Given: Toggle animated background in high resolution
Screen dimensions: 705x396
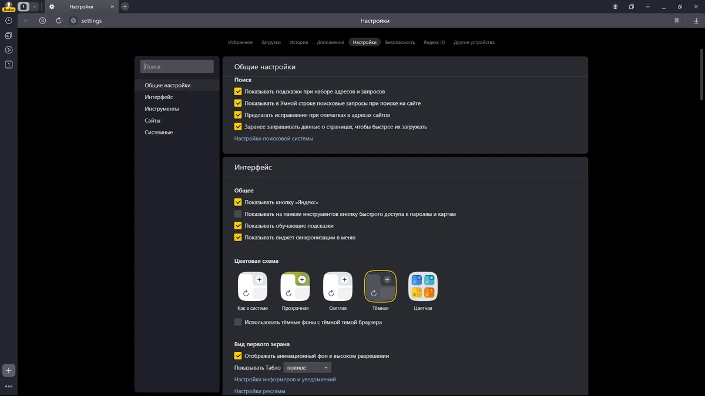Looking at the screenshot, I should 238,356.
